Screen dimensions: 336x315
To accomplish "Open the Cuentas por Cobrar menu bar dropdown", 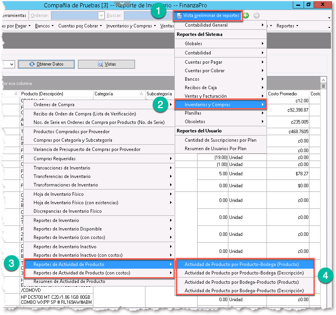I will click(x=80, y=26).
